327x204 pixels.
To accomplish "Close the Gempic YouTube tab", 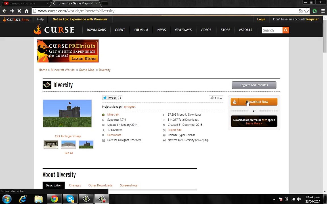I will (x=47, y=3).
